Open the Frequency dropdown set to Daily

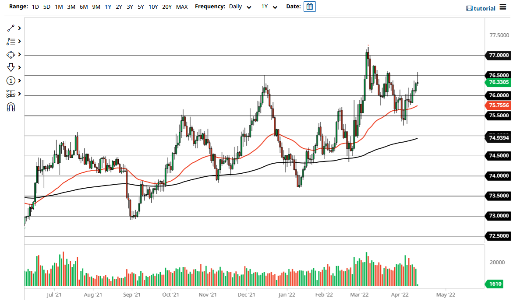pos(239,7)
